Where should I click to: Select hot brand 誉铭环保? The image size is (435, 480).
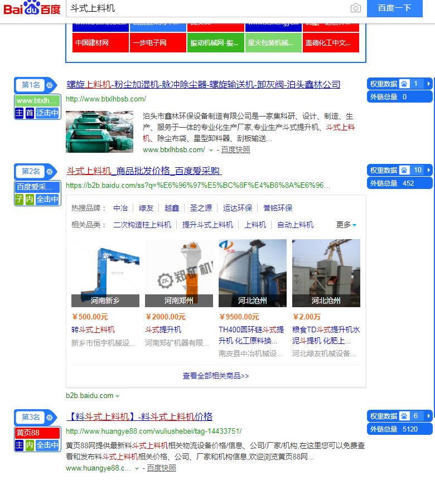pos(278,208)
